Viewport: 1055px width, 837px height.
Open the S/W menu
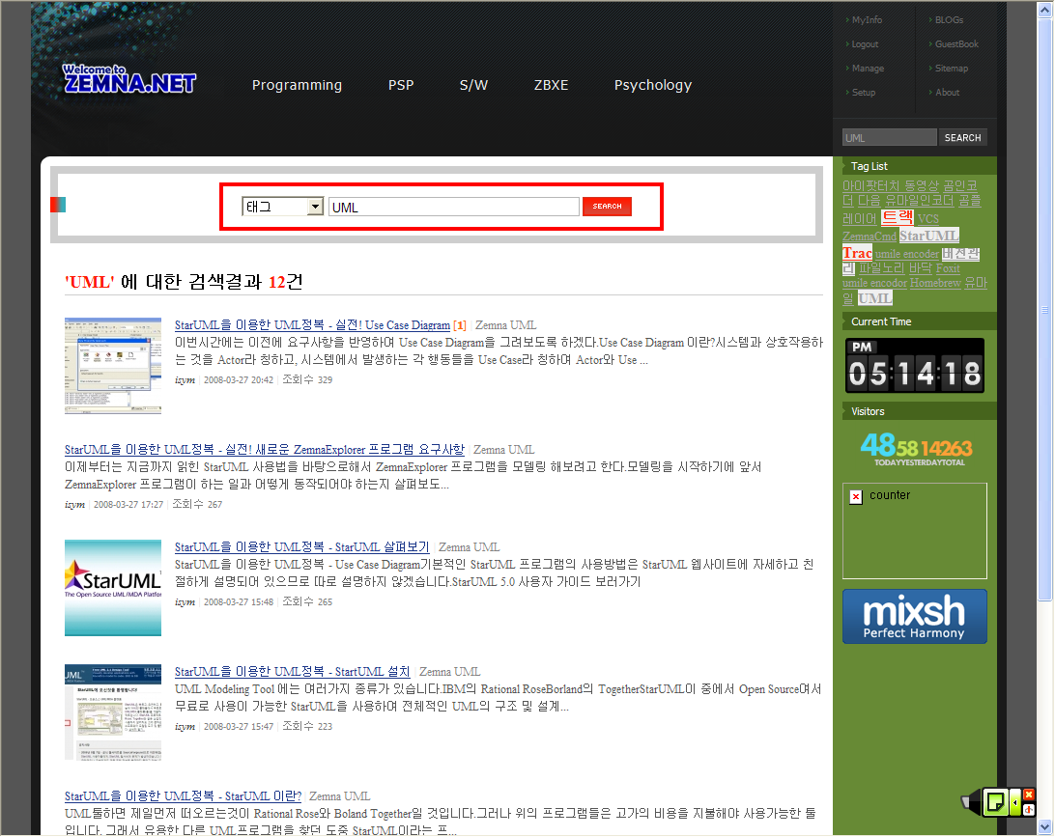click(x=473, y=85)
